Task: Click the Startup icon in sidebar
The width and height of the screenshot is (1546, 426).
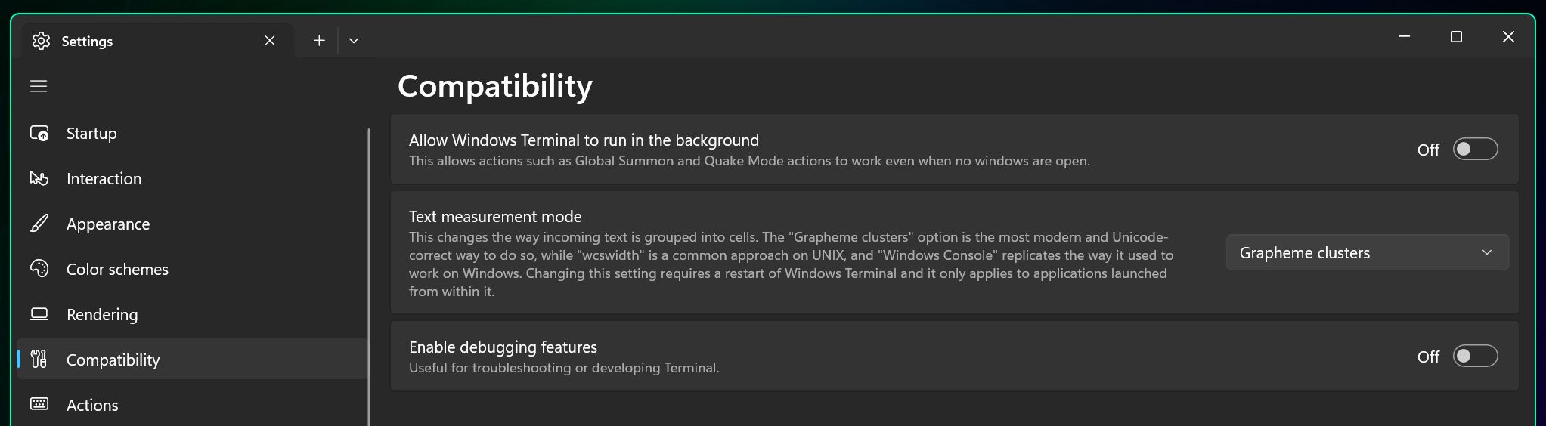Action: (39, 134)
